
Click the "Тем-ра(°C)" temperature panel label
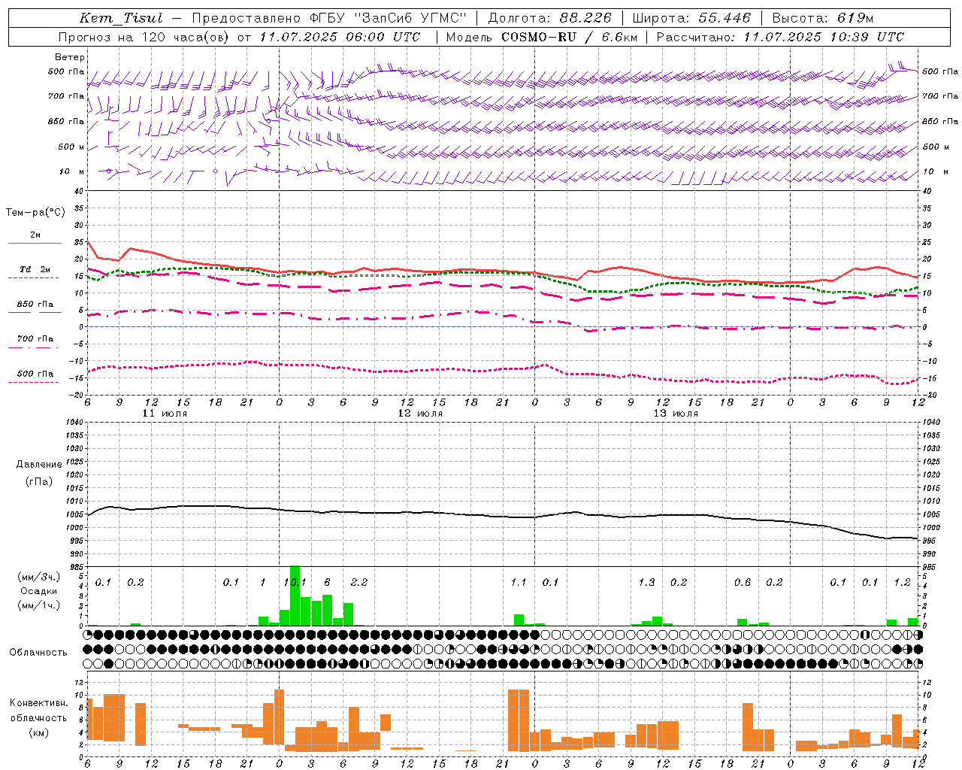35,213
